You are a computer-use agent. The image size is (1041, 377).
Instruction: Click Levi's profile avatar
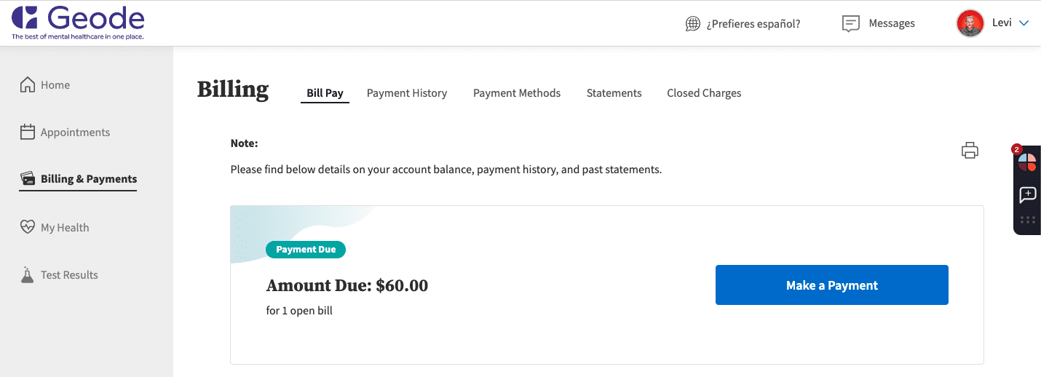[970, 23]
